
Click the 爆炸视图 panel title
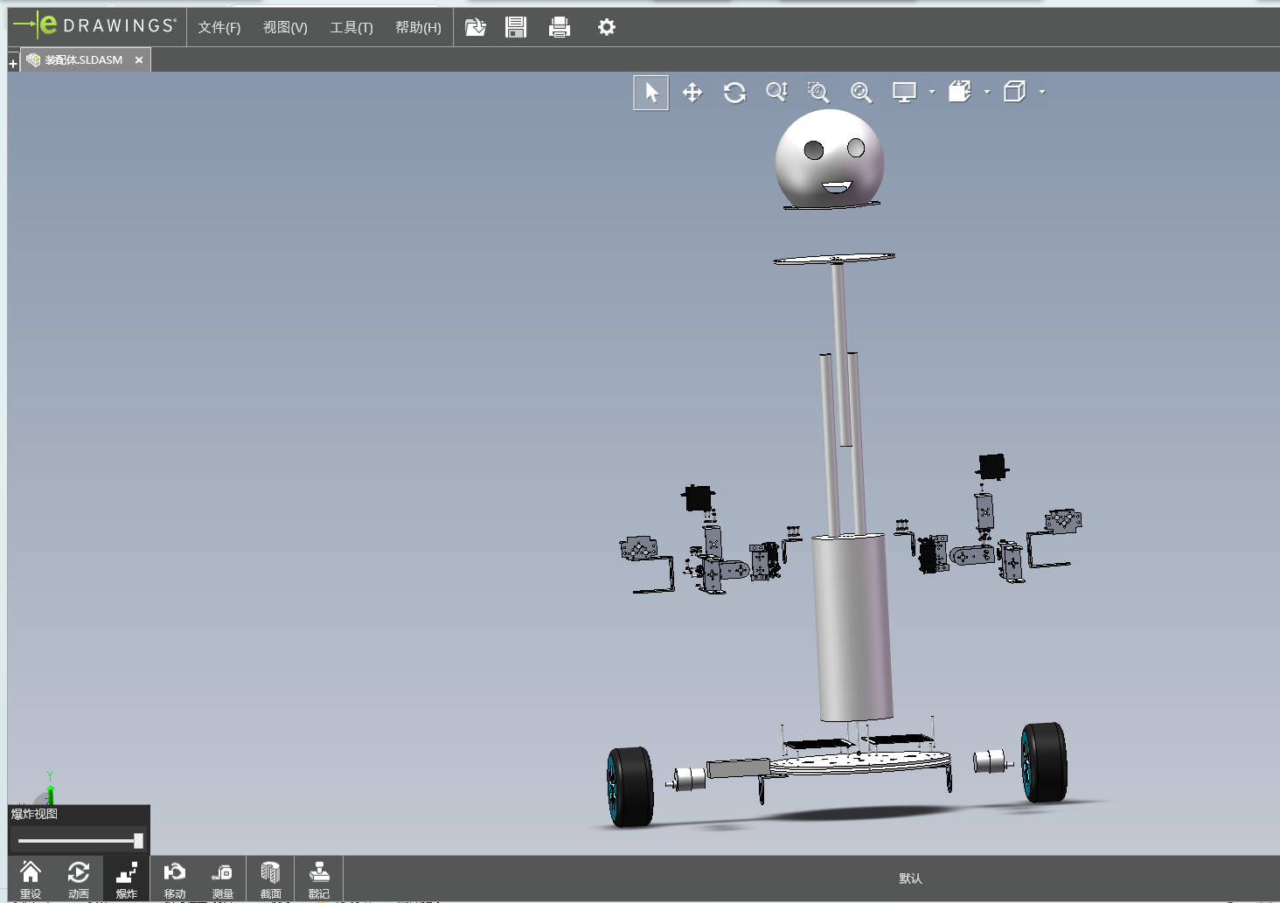(x=34, y=814)
